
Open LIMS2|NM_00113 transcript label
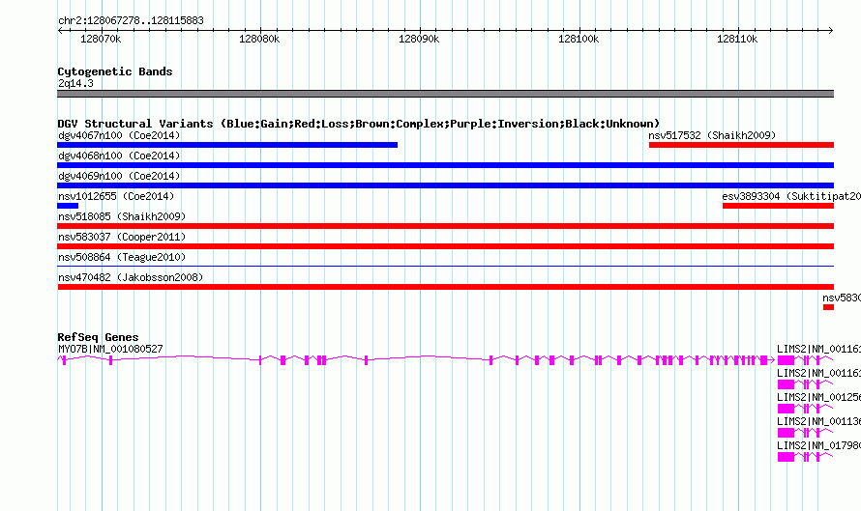818,421
